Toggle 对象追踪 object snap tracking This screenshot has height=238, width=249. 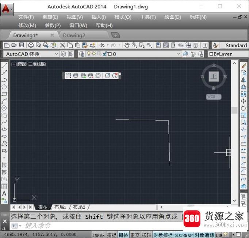pyautogui.click(x=204, y=235)
